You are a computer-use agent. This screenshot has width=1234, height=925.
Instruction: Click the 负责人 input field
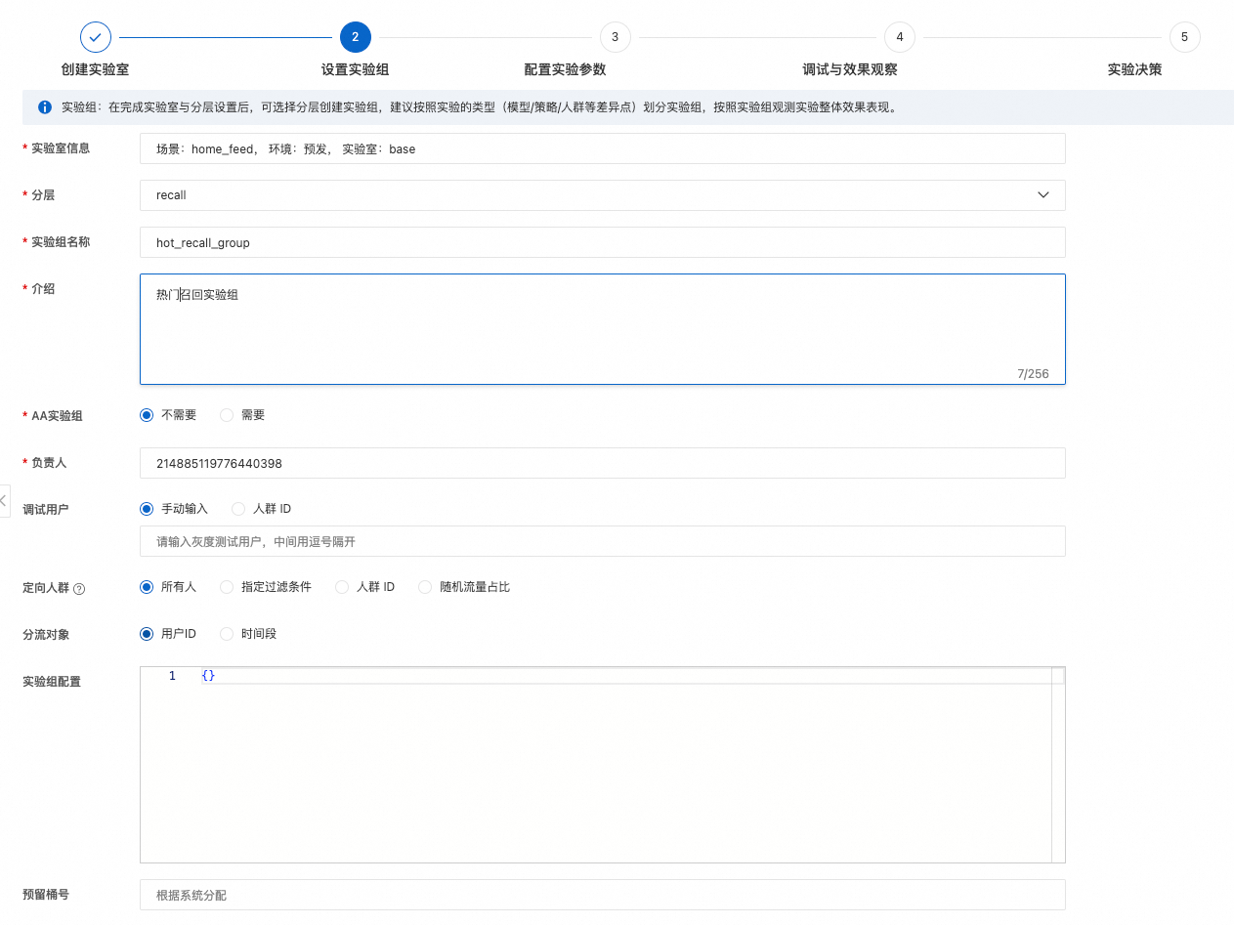click(x=602, y=463)
